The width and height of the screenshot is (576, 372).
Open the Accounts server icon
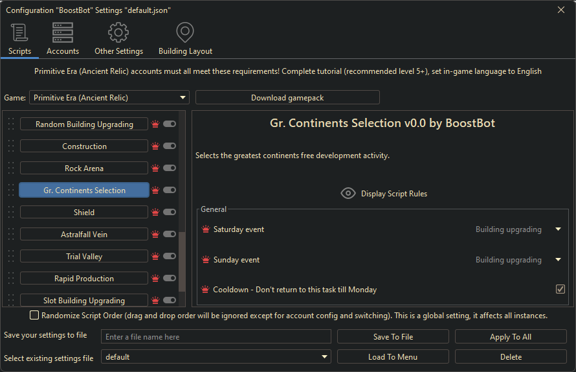(x=63, y=32)
